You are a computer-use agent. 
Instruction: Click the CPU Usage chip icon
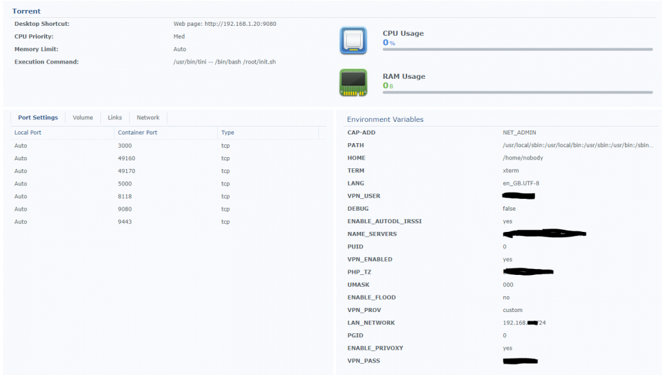354,40
